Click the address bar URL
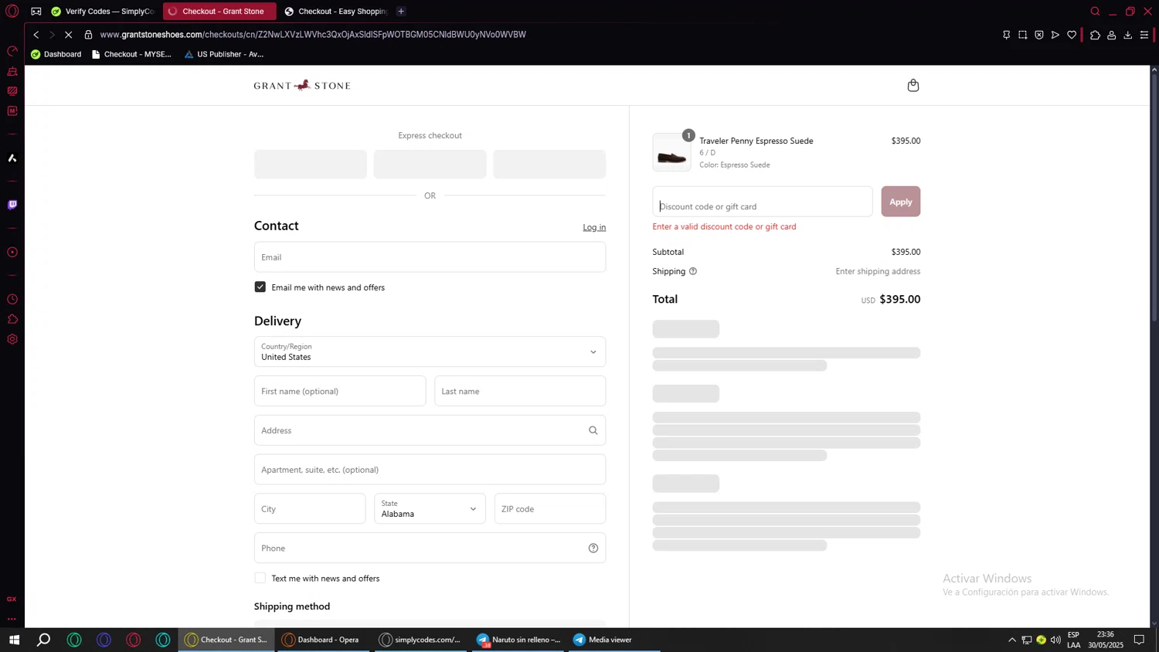The image size is (1159, 652). click(x=313, y=35)
